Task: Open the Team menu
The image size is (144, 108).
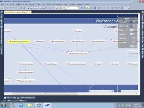Action: click(38, 4)
